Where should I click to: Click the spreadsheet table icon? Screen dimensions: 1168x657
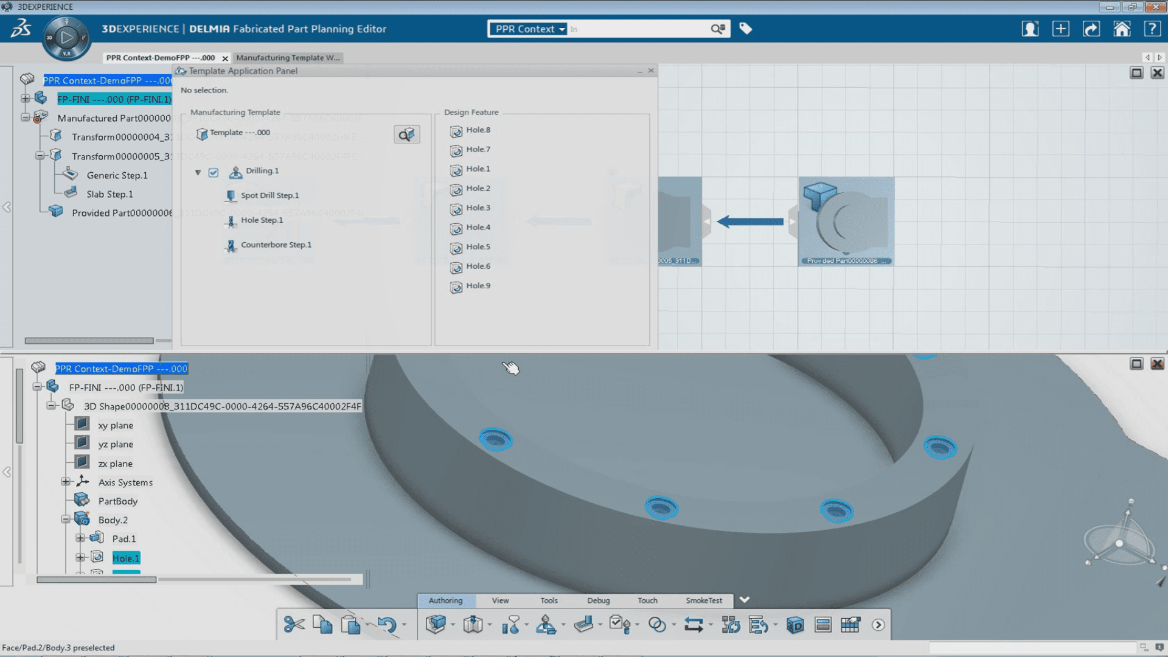tap(850, 625)
